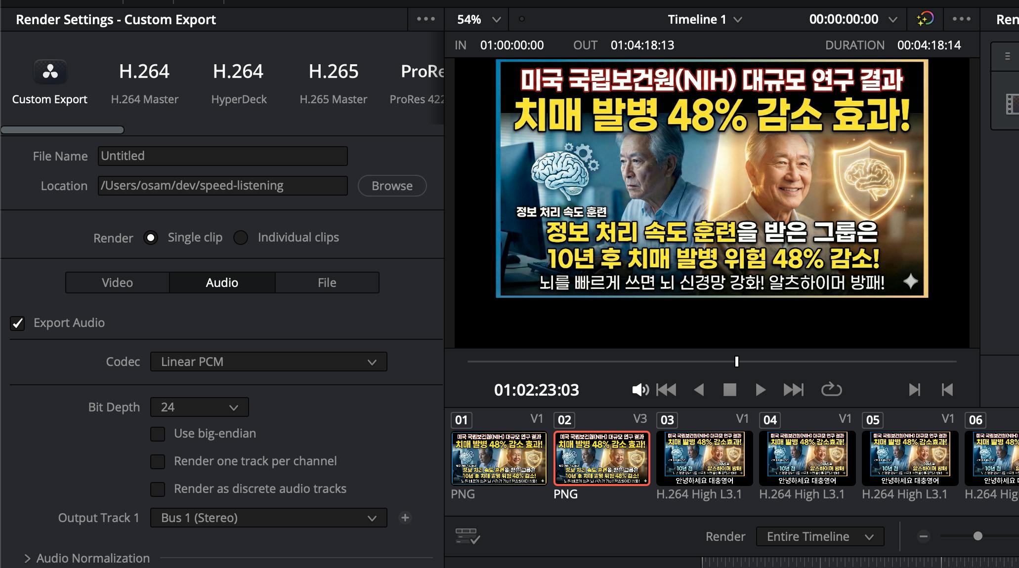Switch to the Video tab
Viewport: 1019px width, 568px height.
click(x=117, y=283)
